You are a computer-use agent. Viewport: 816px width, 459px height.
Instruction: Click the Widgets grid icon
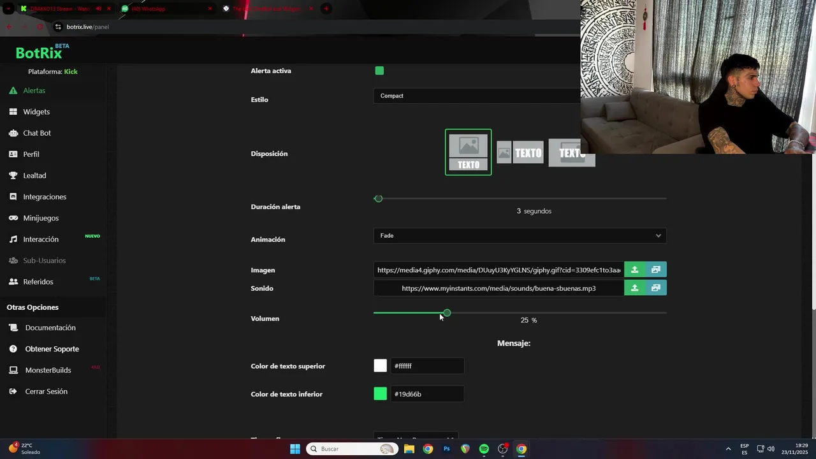pos(13,112)
